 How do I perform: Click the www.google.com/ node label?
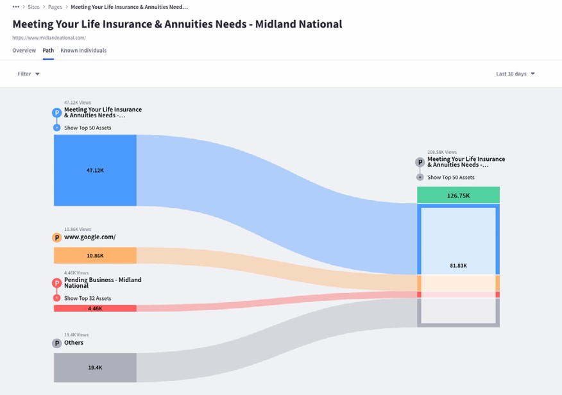pyautogui.click(x=90, y=237)
